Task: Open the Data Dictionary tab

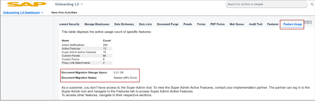Action: pyautogui.click(x=124, y=24)
